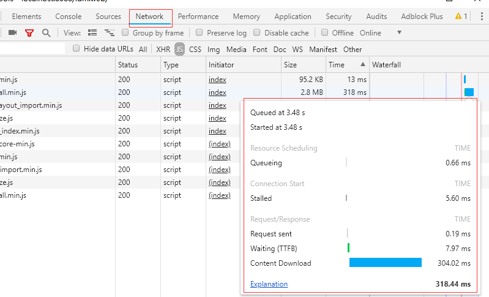Switch to large request rows view icon
This screenshot has height=297, width=489.
(92, 32)
